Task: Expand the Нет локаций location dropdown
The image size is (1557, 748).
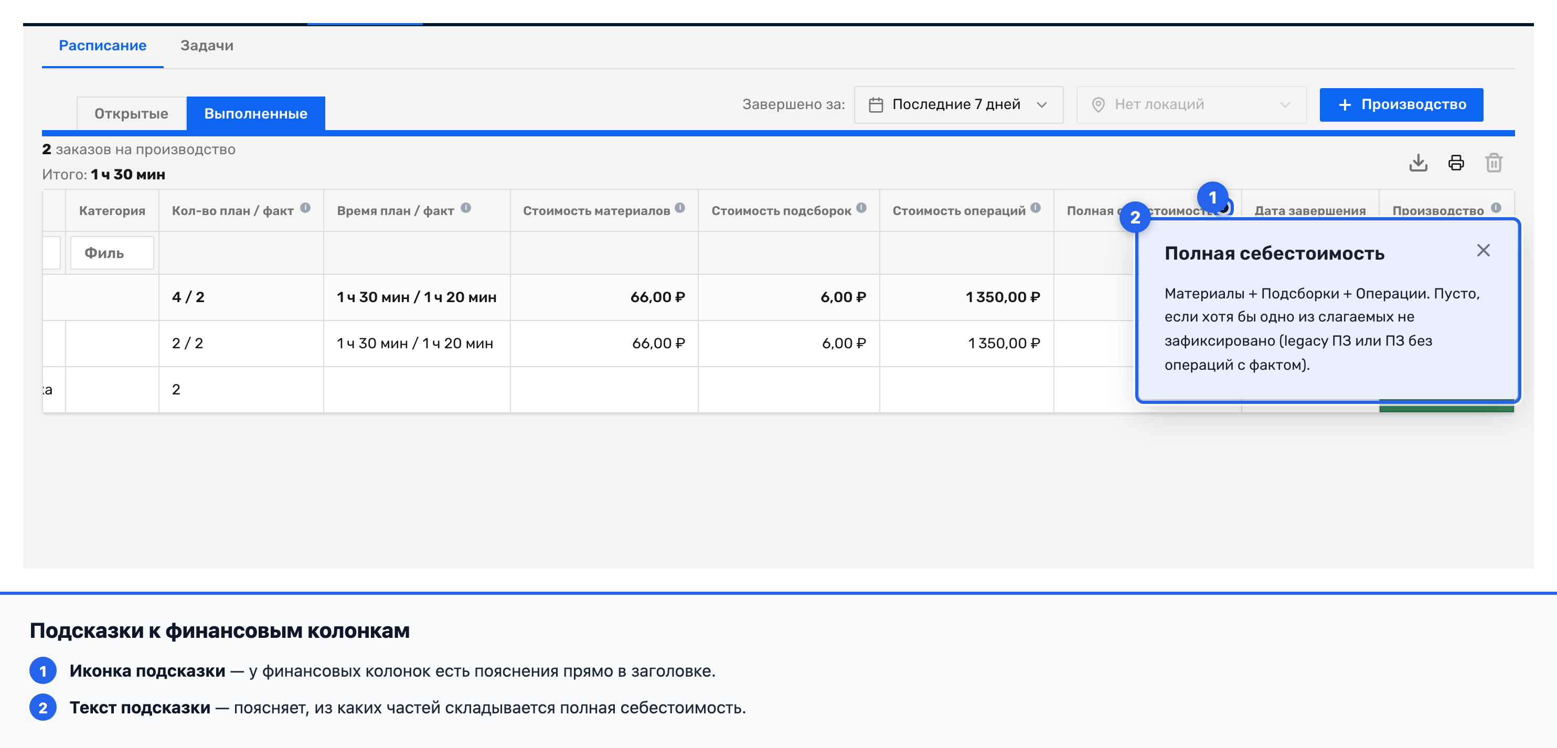Action: pos(1191,104)
